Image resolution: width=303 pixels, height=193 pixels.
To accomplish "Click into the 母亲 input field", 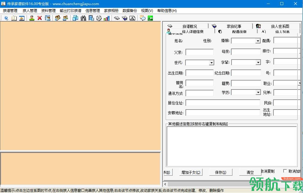I will pyautogui.click(x=246, y=52).
